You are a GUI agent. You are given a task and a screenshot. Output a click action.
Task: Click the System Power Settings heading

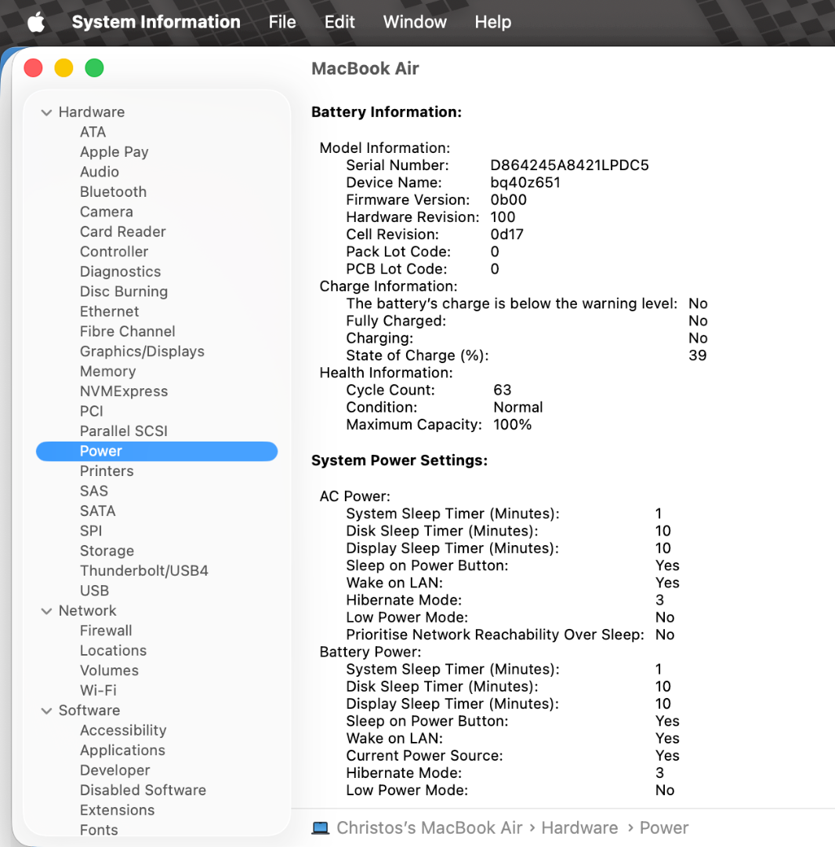[400, 461]
